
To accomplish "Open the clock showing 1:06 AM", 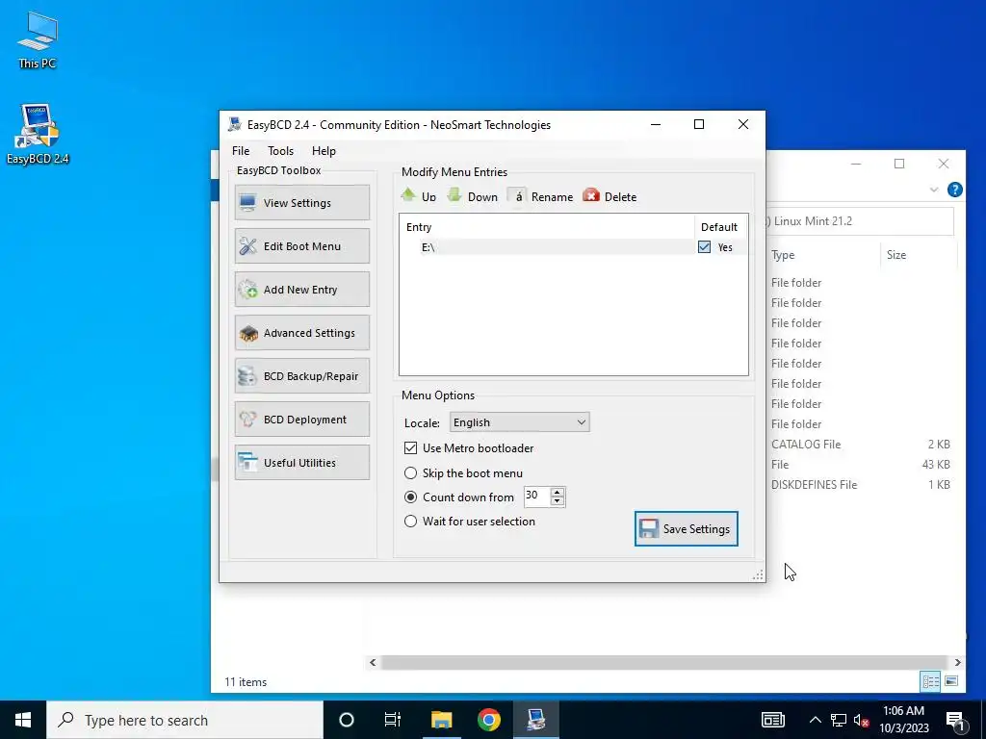I will [903, 720].
